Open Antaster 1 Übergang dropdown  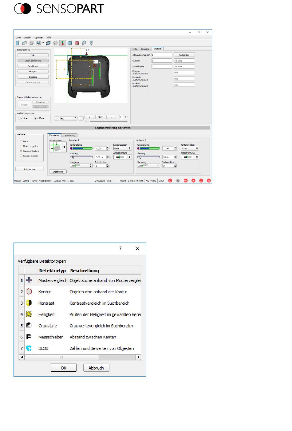coord(81,165)
